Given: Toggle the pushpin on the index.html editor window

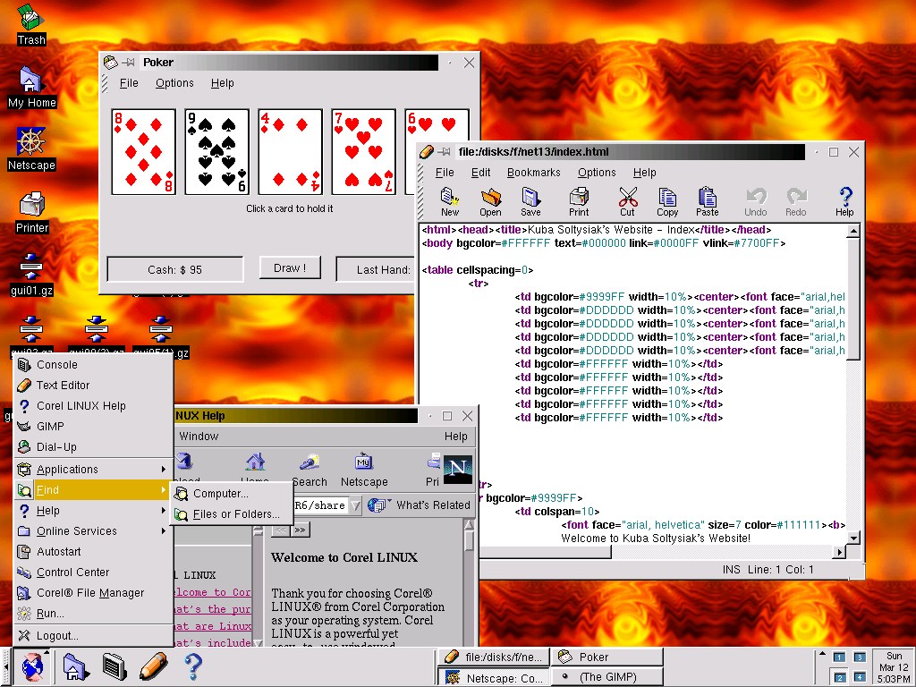Looking at the screenshot, I should click(x=445, y=152).
